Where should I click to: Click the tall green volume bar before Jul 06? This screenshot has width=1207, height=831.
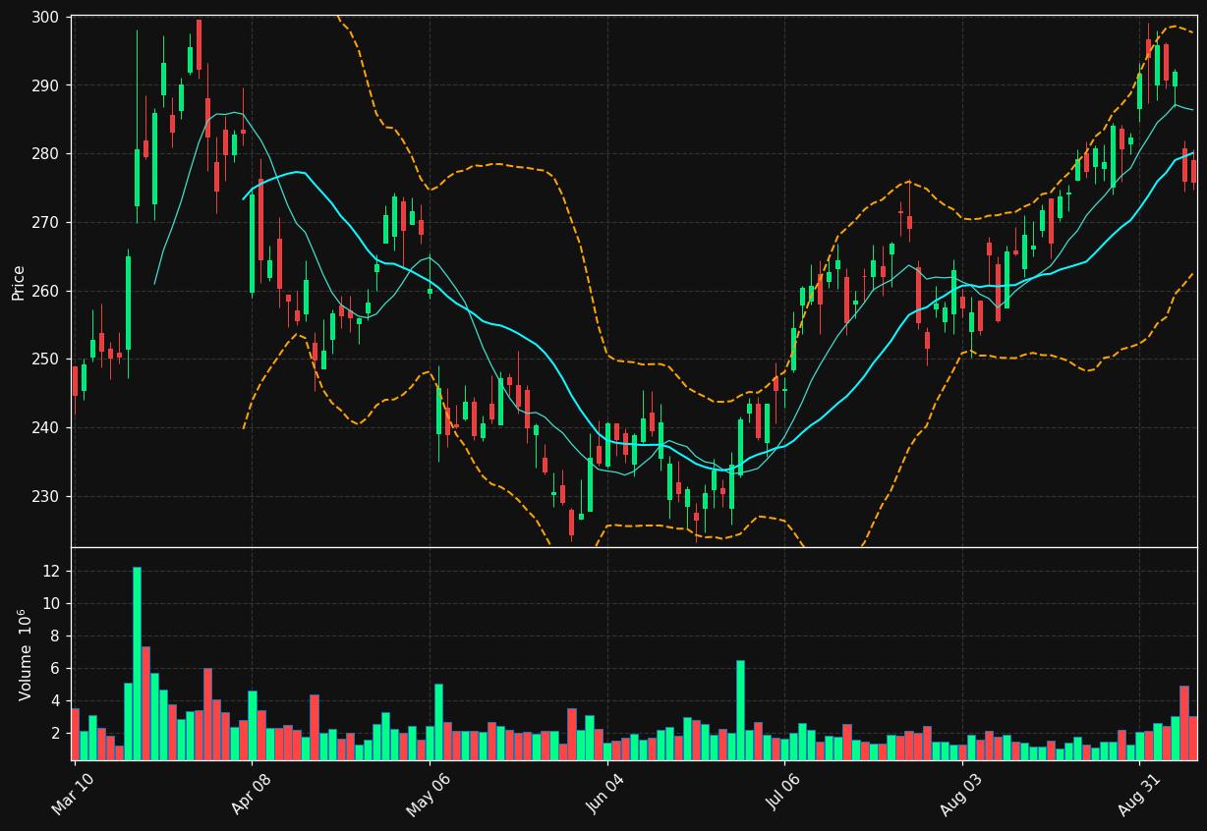[740, 709]
